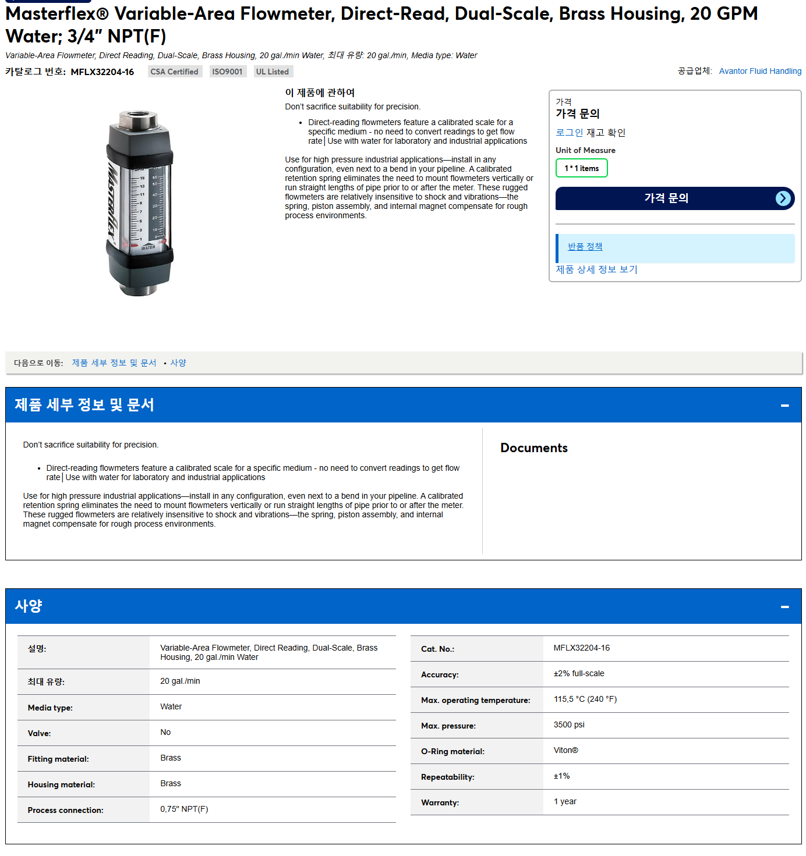Select the 1 * 1 items unit option

(581, 168)
